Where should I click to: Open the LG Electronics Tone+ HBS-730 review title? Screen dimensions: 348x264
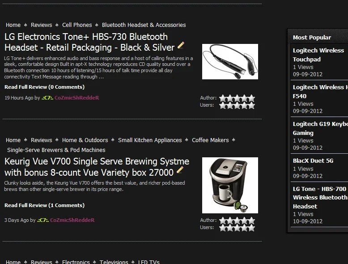click(x=89, y=42)
